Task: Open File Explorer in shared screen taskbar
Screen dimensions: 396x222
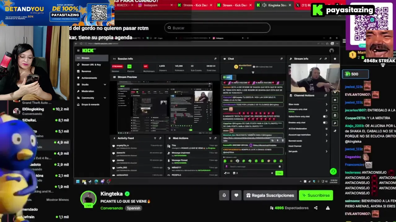Action: [84, 182]
